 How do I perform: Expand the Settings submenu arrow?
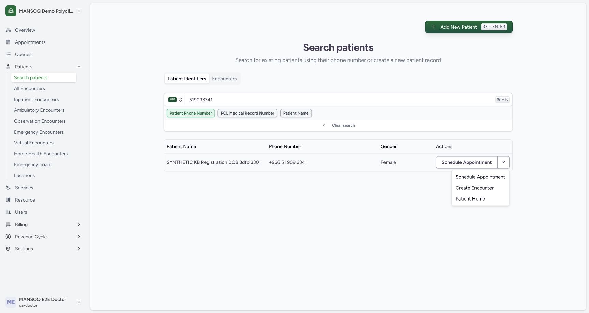[x=79, y=249]
